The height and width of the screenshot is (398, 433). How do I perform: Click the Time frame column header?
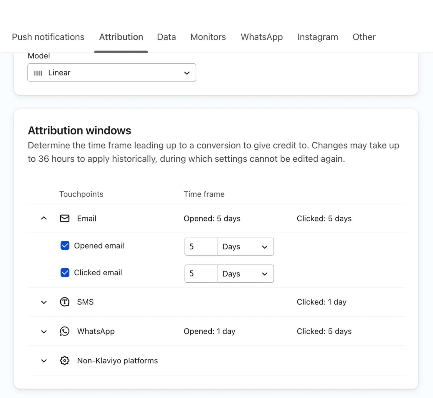coord(204,194)
